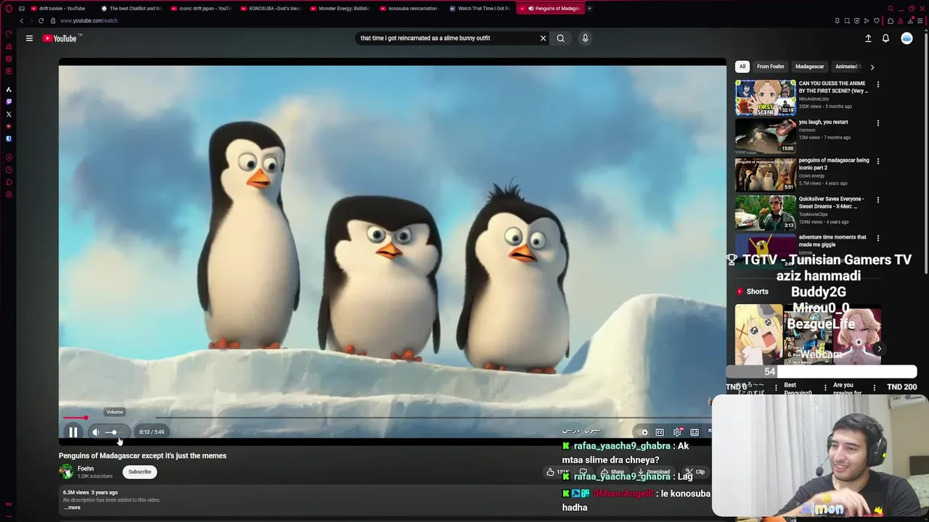Open options menu for 'CAN YOU GUESS THE ANIME'
The height and width of the screenshot is (522, 929).
[877, 84]
